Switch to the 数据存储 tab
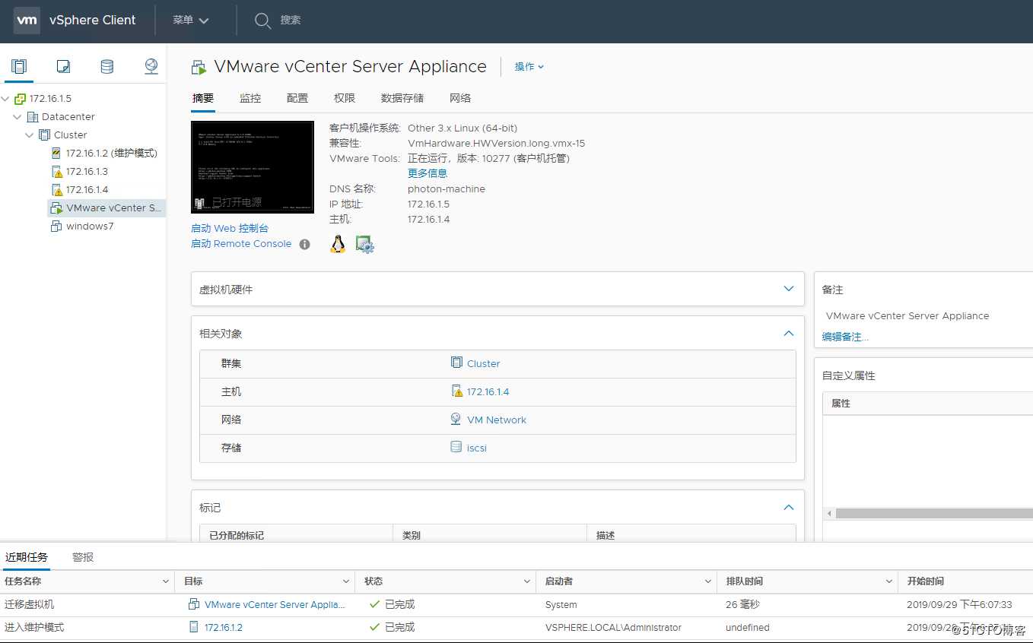Viewport: 1033px width, 643px height. click(402, 98)
